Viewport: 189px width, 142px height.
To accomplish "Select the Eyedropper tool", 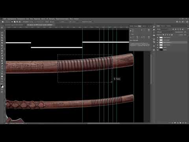I will (x=2, y=43).
